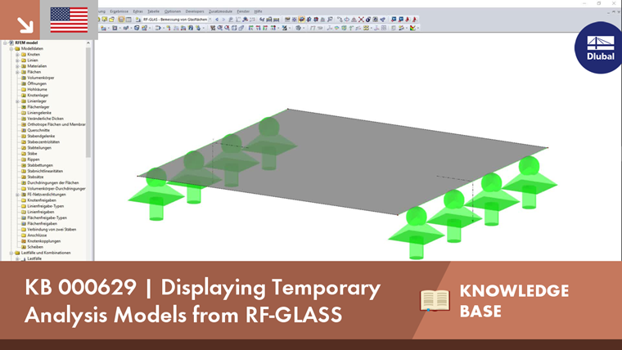
Task: Select Hohlräume in the navigator
Action: pos(37,90)
